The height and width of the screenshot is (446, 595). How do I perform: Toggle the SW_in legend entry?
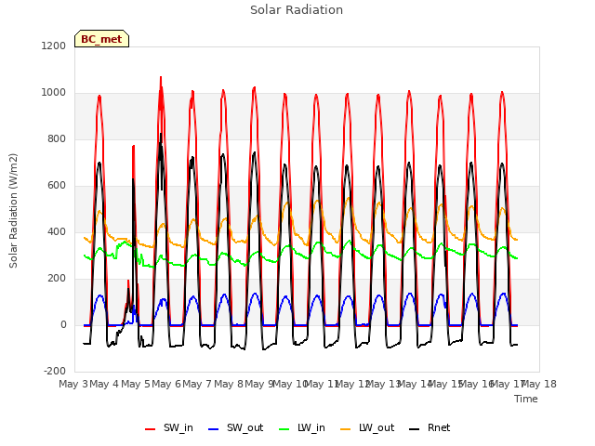[169, 427]
